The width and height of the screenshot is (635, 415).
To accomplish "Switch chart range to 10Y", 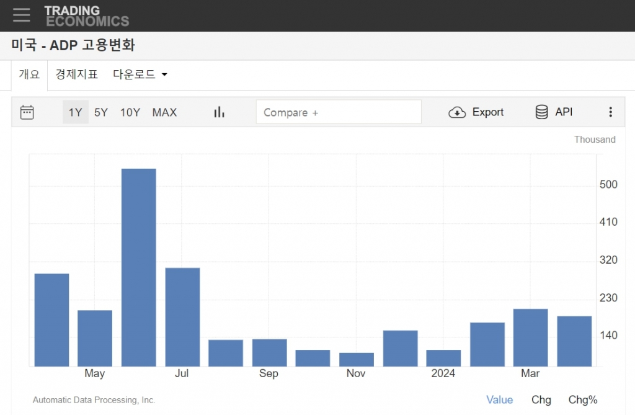I will pyautogui.click(x=130, y=112).
